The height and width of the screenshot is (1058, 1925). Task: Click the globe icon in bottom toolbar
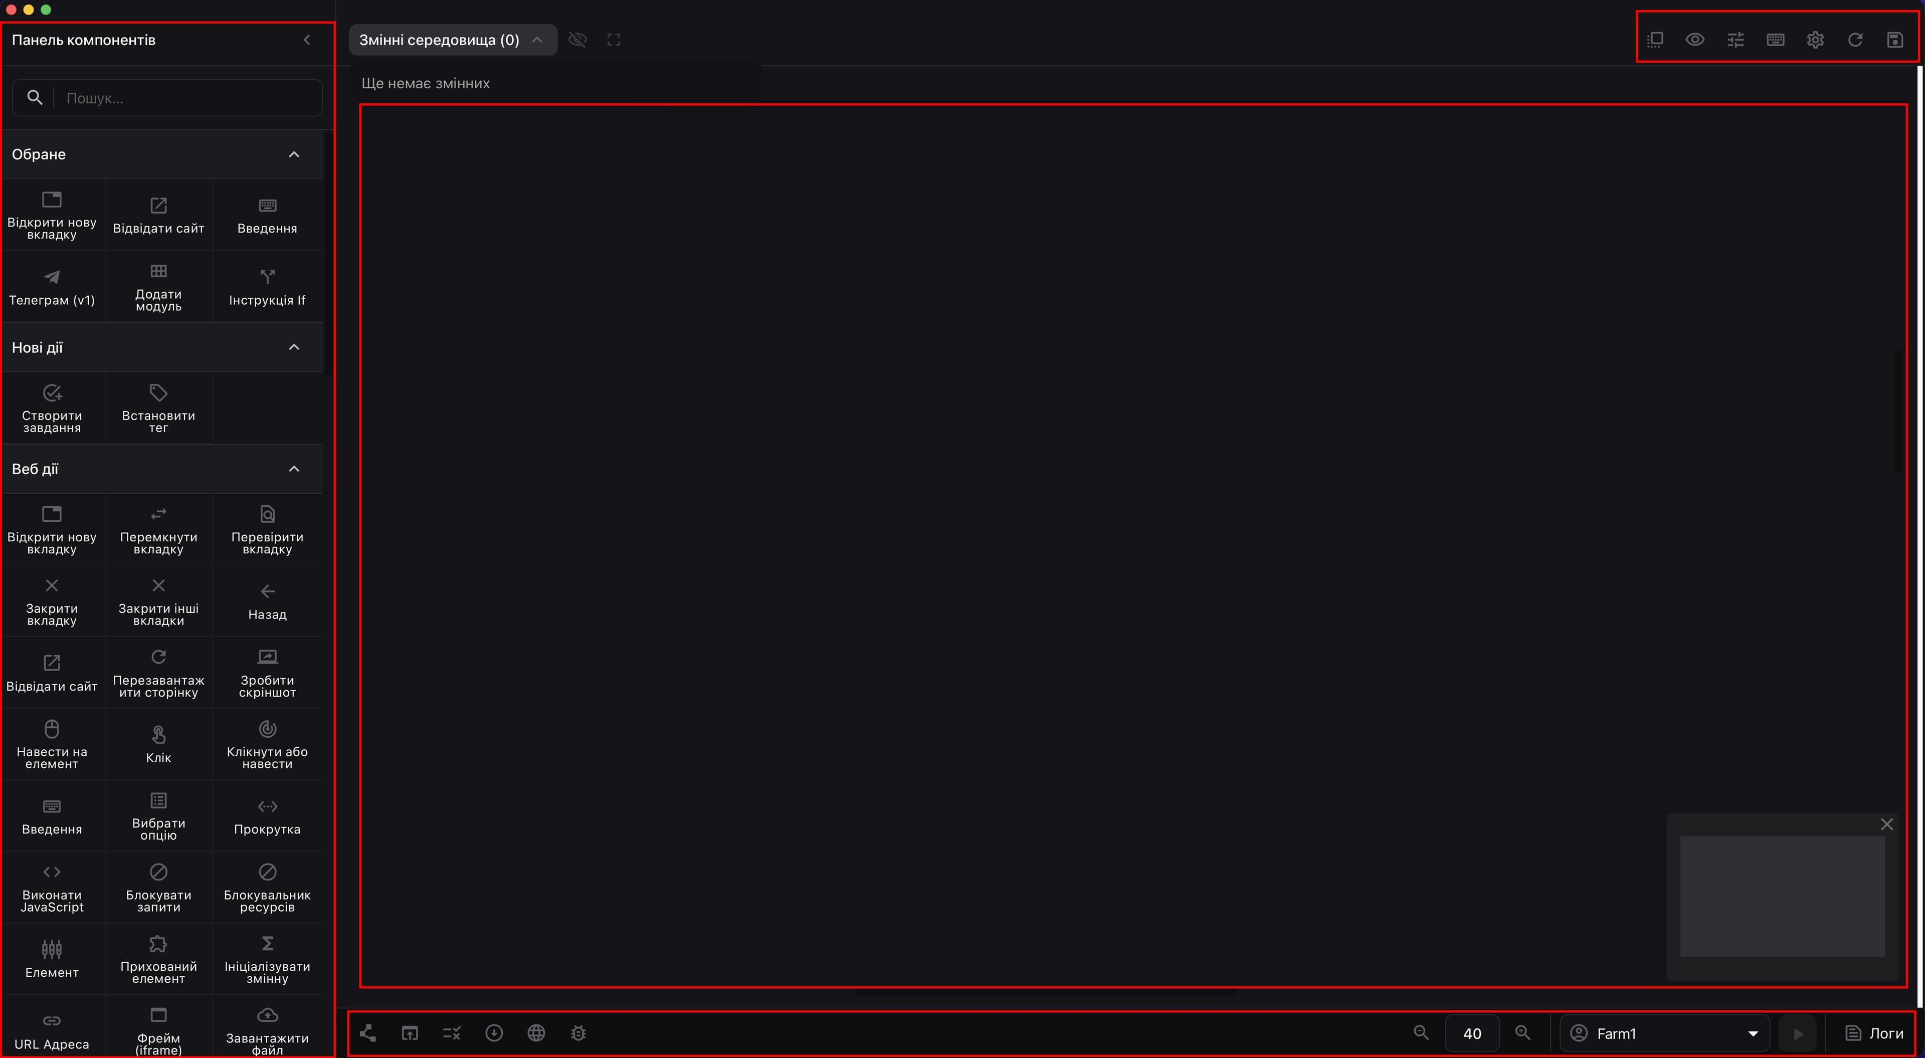coord(536,1033)
